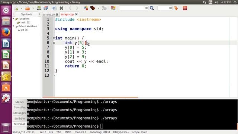Open LibreOffice Writer from launcher
238x134 pixels.
6,44
